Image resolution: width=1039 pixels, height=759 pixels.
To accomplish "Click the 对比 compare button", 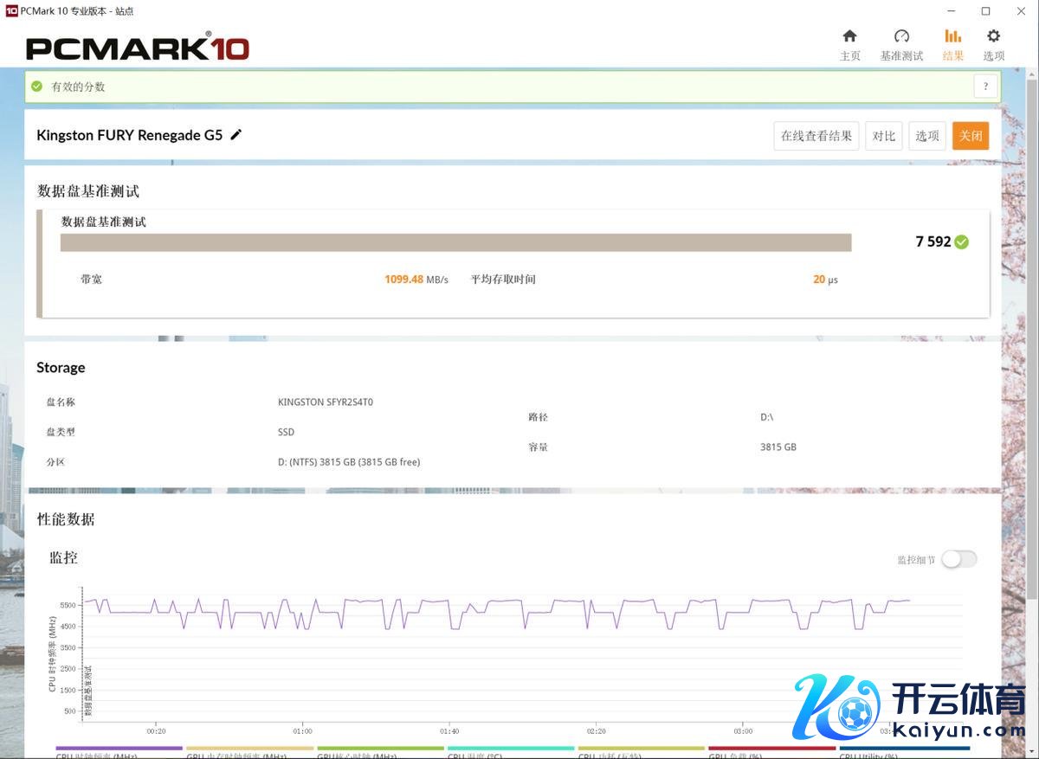I will click(884, 136).
